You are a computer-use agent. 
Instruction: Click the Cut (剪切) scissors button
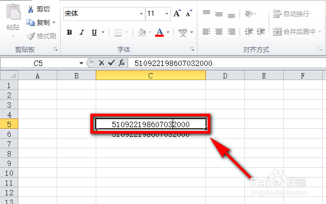coord(38,9)
